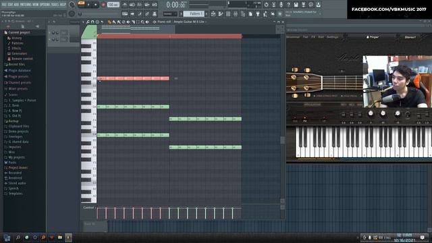Image resolution: width=432 pixels, height=243 pixels.
Task: Open the Pattern 1 selector dropdown
Action: [194, 13]
